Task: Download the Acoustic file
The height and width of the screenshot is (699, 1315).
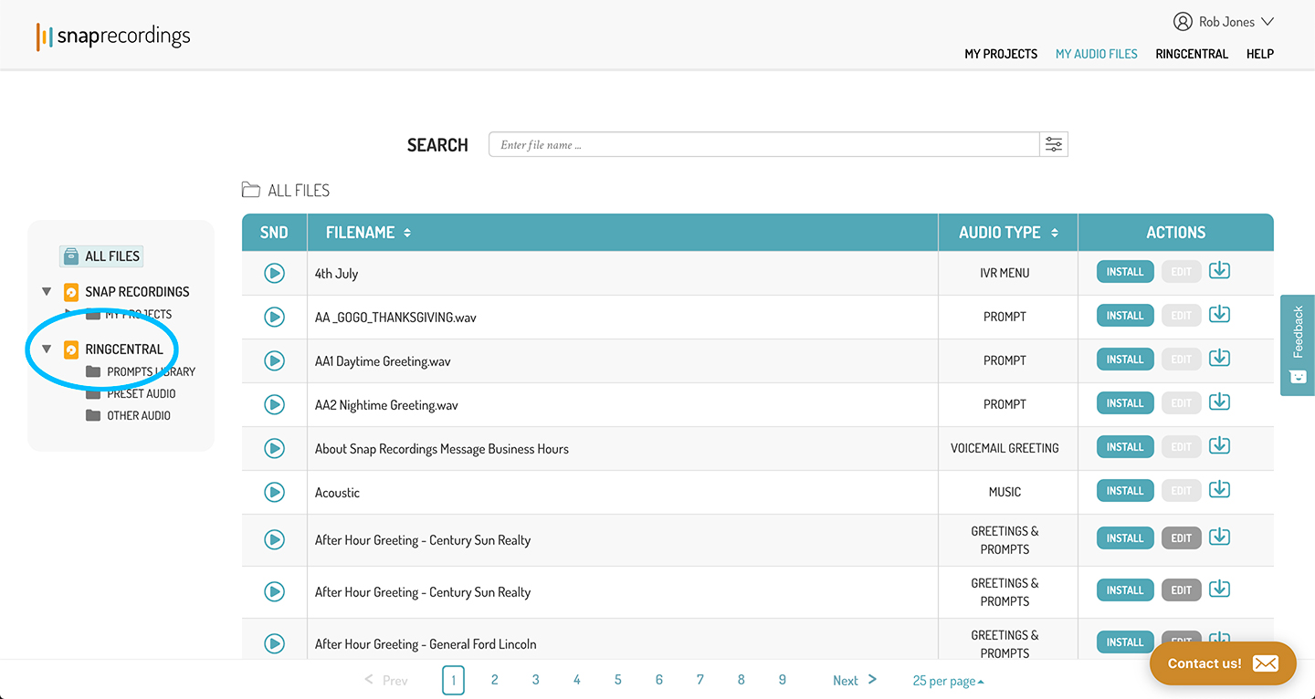Action: pyautogui.click(x=1219, y=490)
